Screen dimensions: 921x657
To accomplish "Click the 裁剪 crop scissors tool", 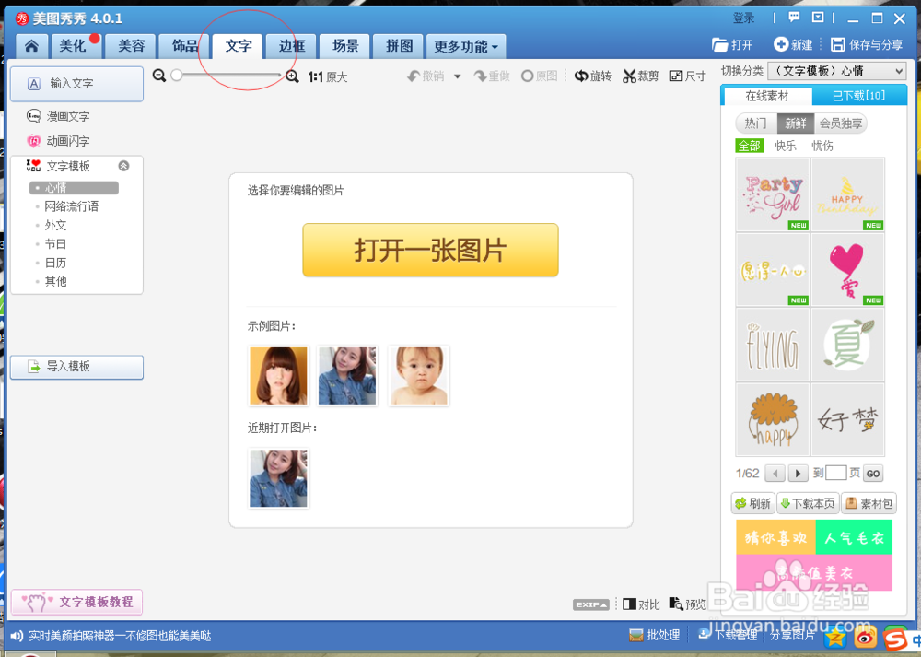I will [x=640, y=76].
